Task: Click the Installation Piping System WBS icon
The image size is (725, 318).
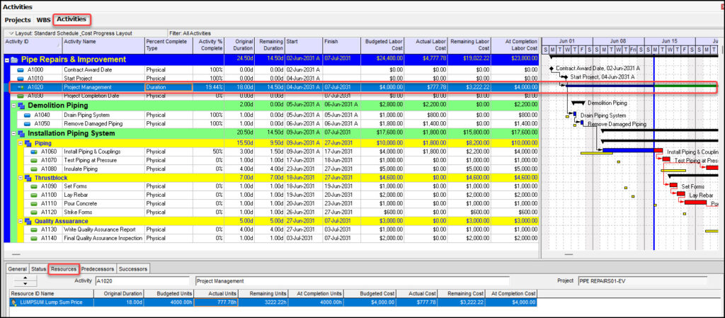Action: pyautogui.click(x=21, y=134)
